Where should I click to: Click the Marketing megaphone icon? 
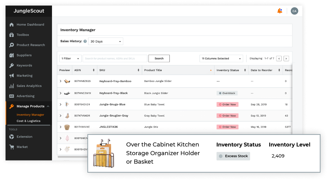click(x=12, y=75)
